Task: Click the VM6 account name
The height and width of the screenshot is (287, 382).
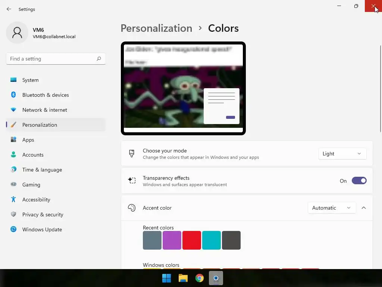Action: pos(38,30)
